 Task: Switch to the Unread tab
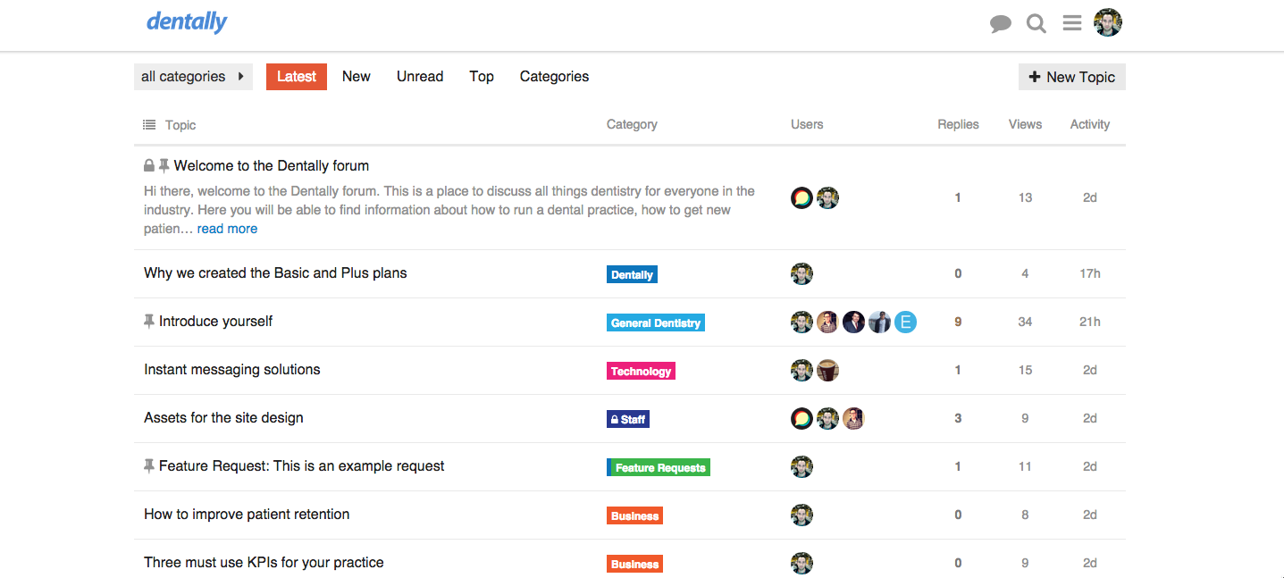(x=420, y=77)
